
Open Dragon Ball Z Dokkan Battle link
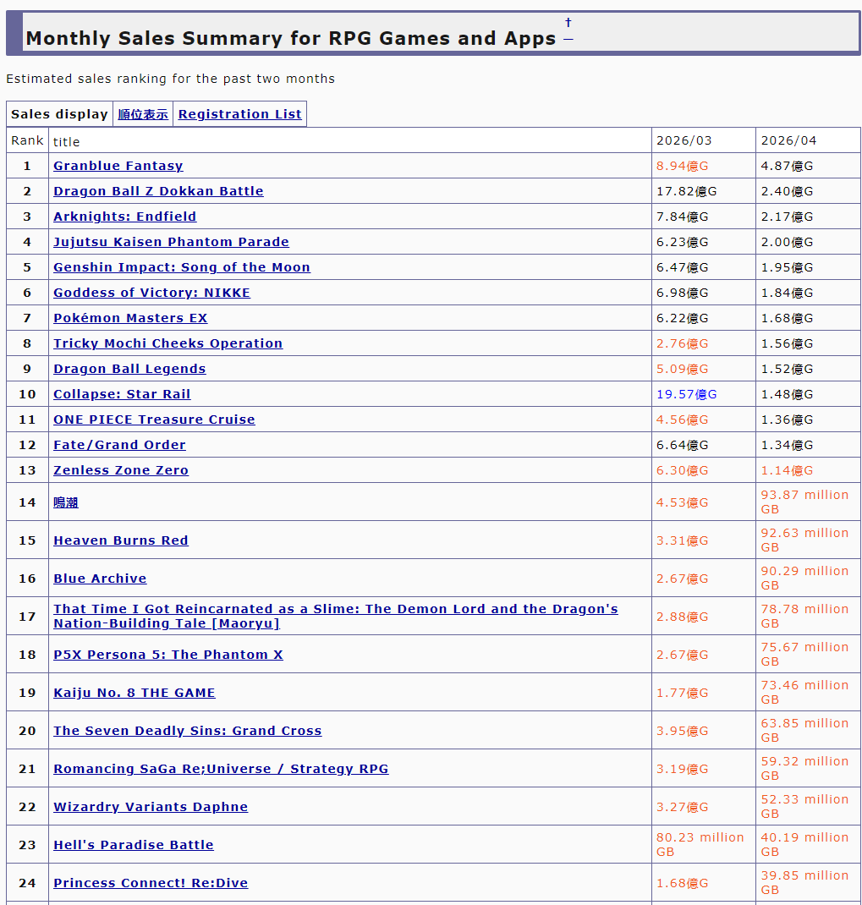tap(158, 191)
